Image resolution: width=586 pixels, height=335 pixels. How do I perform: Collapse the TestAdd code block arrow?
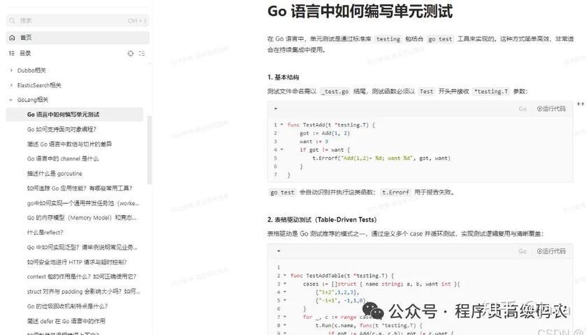click(276, 109)
